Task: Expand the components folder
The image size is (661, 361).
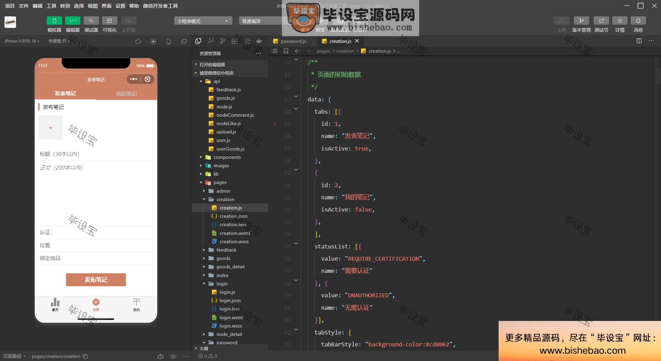Action: [230, 157]
